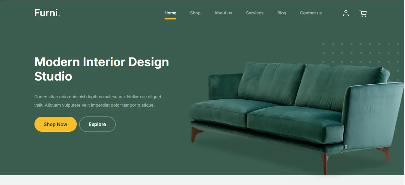Click the Donec vitae odio paragraph text
The image size is (405, 185).
98,101
